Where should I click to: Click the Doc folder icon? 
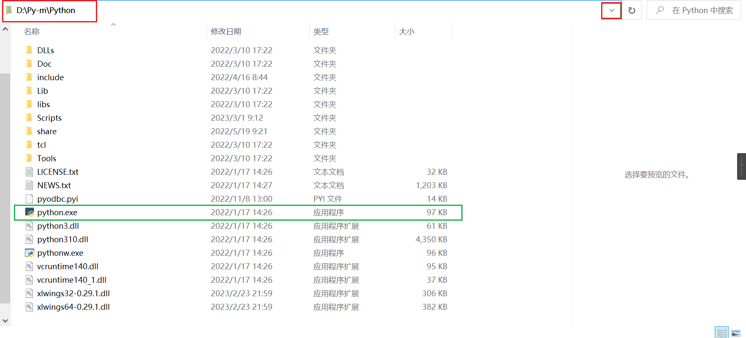pos(29,64)
